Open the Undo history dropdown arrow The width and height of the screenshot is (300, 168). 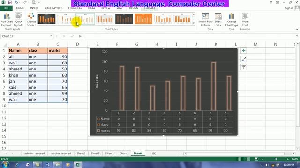[20, 2]
